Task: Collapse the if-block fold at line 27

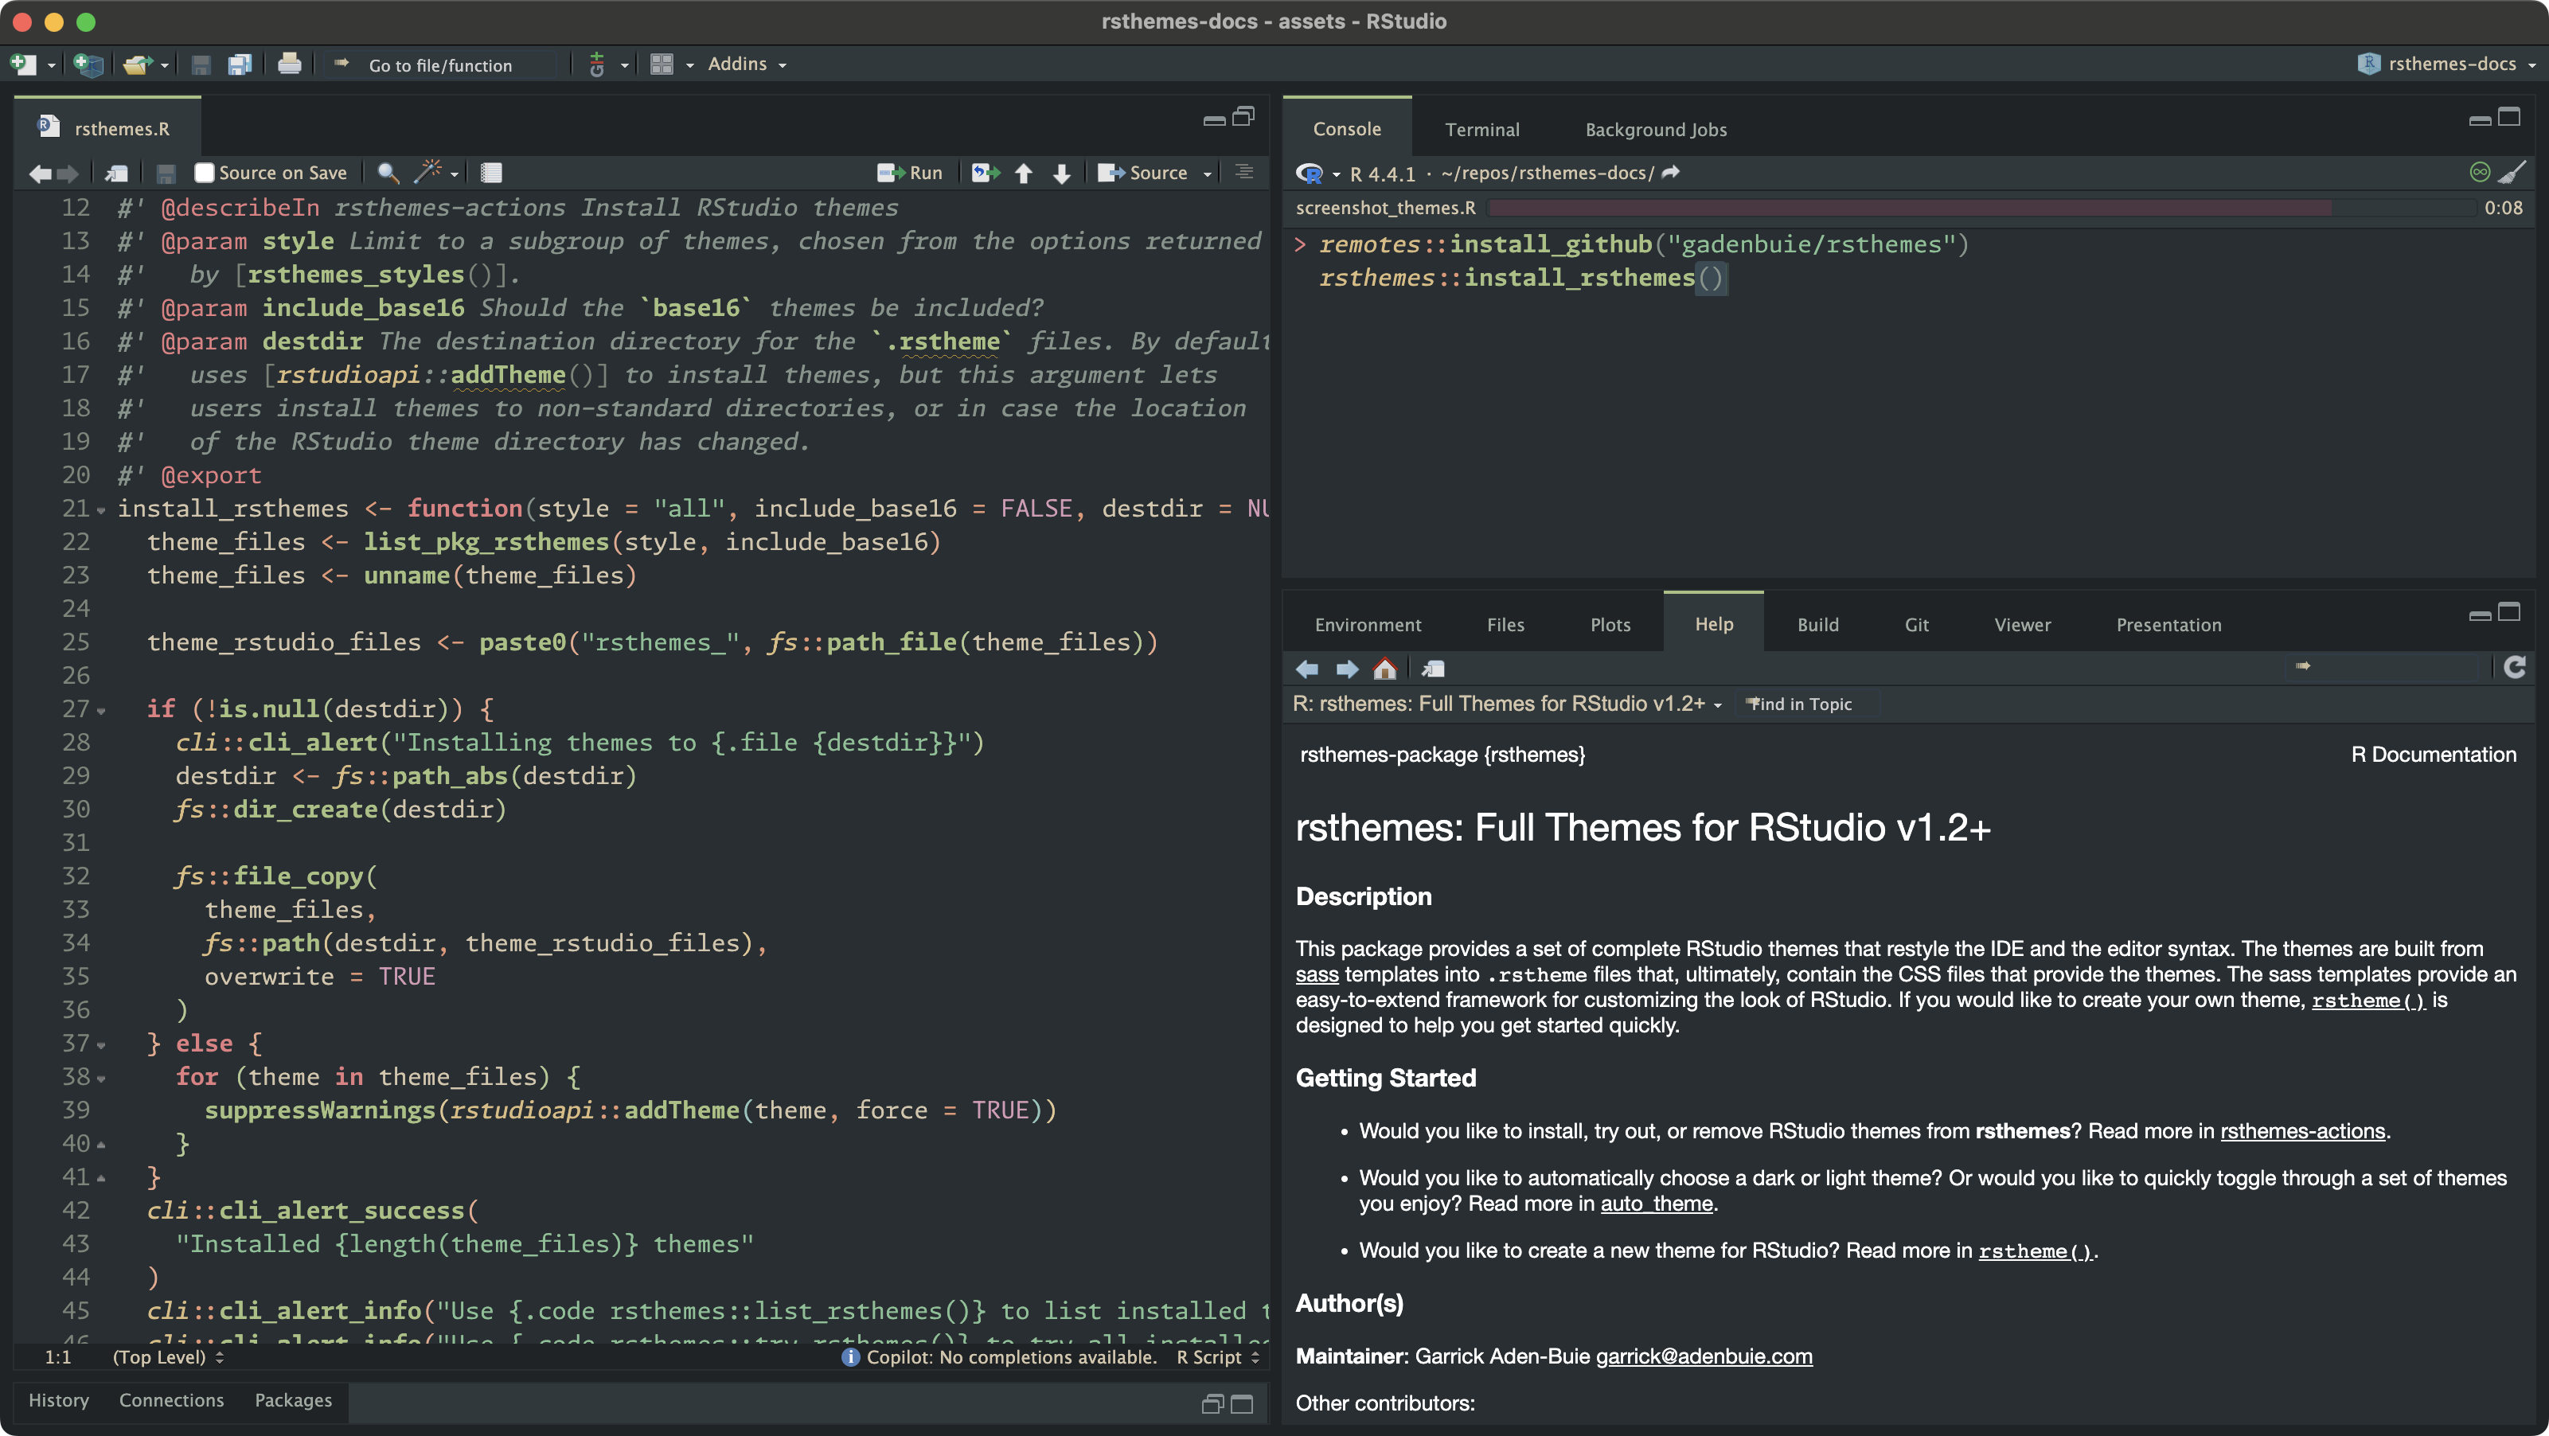Action: coord(101,712)
